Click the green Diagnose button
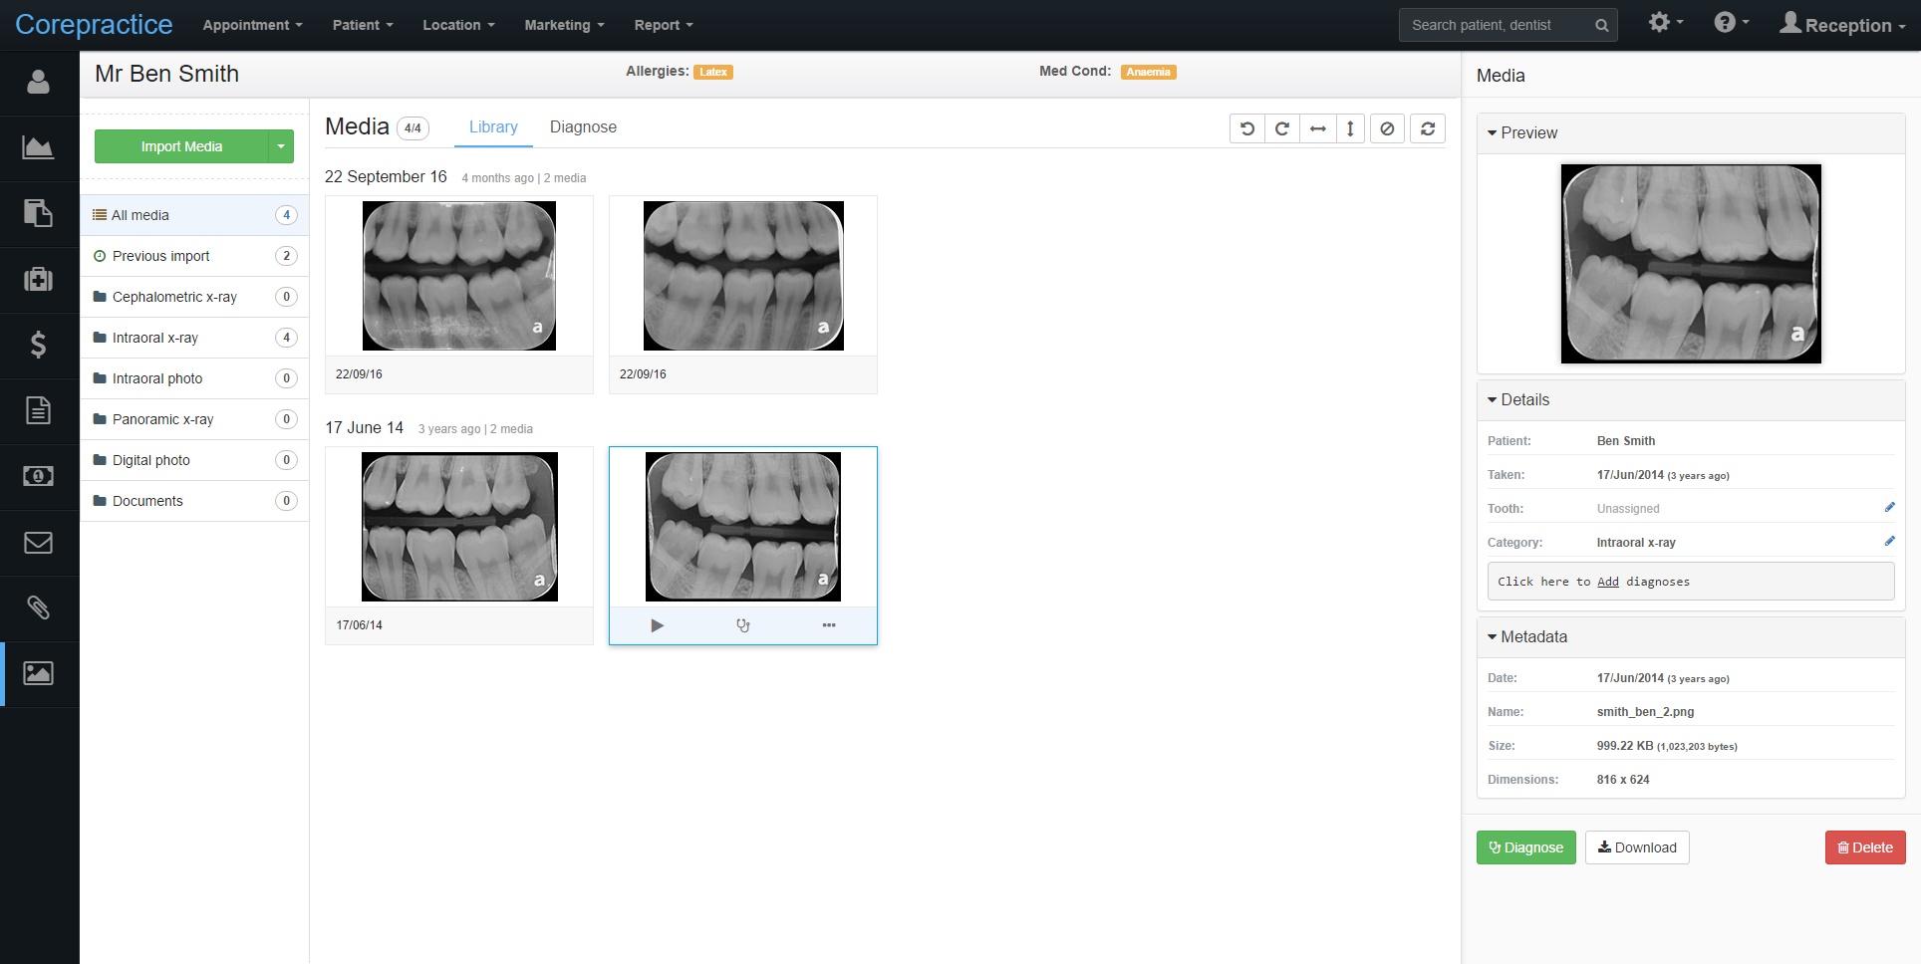This screenshot has height=964, width=1921. [x=1525, y=847]
